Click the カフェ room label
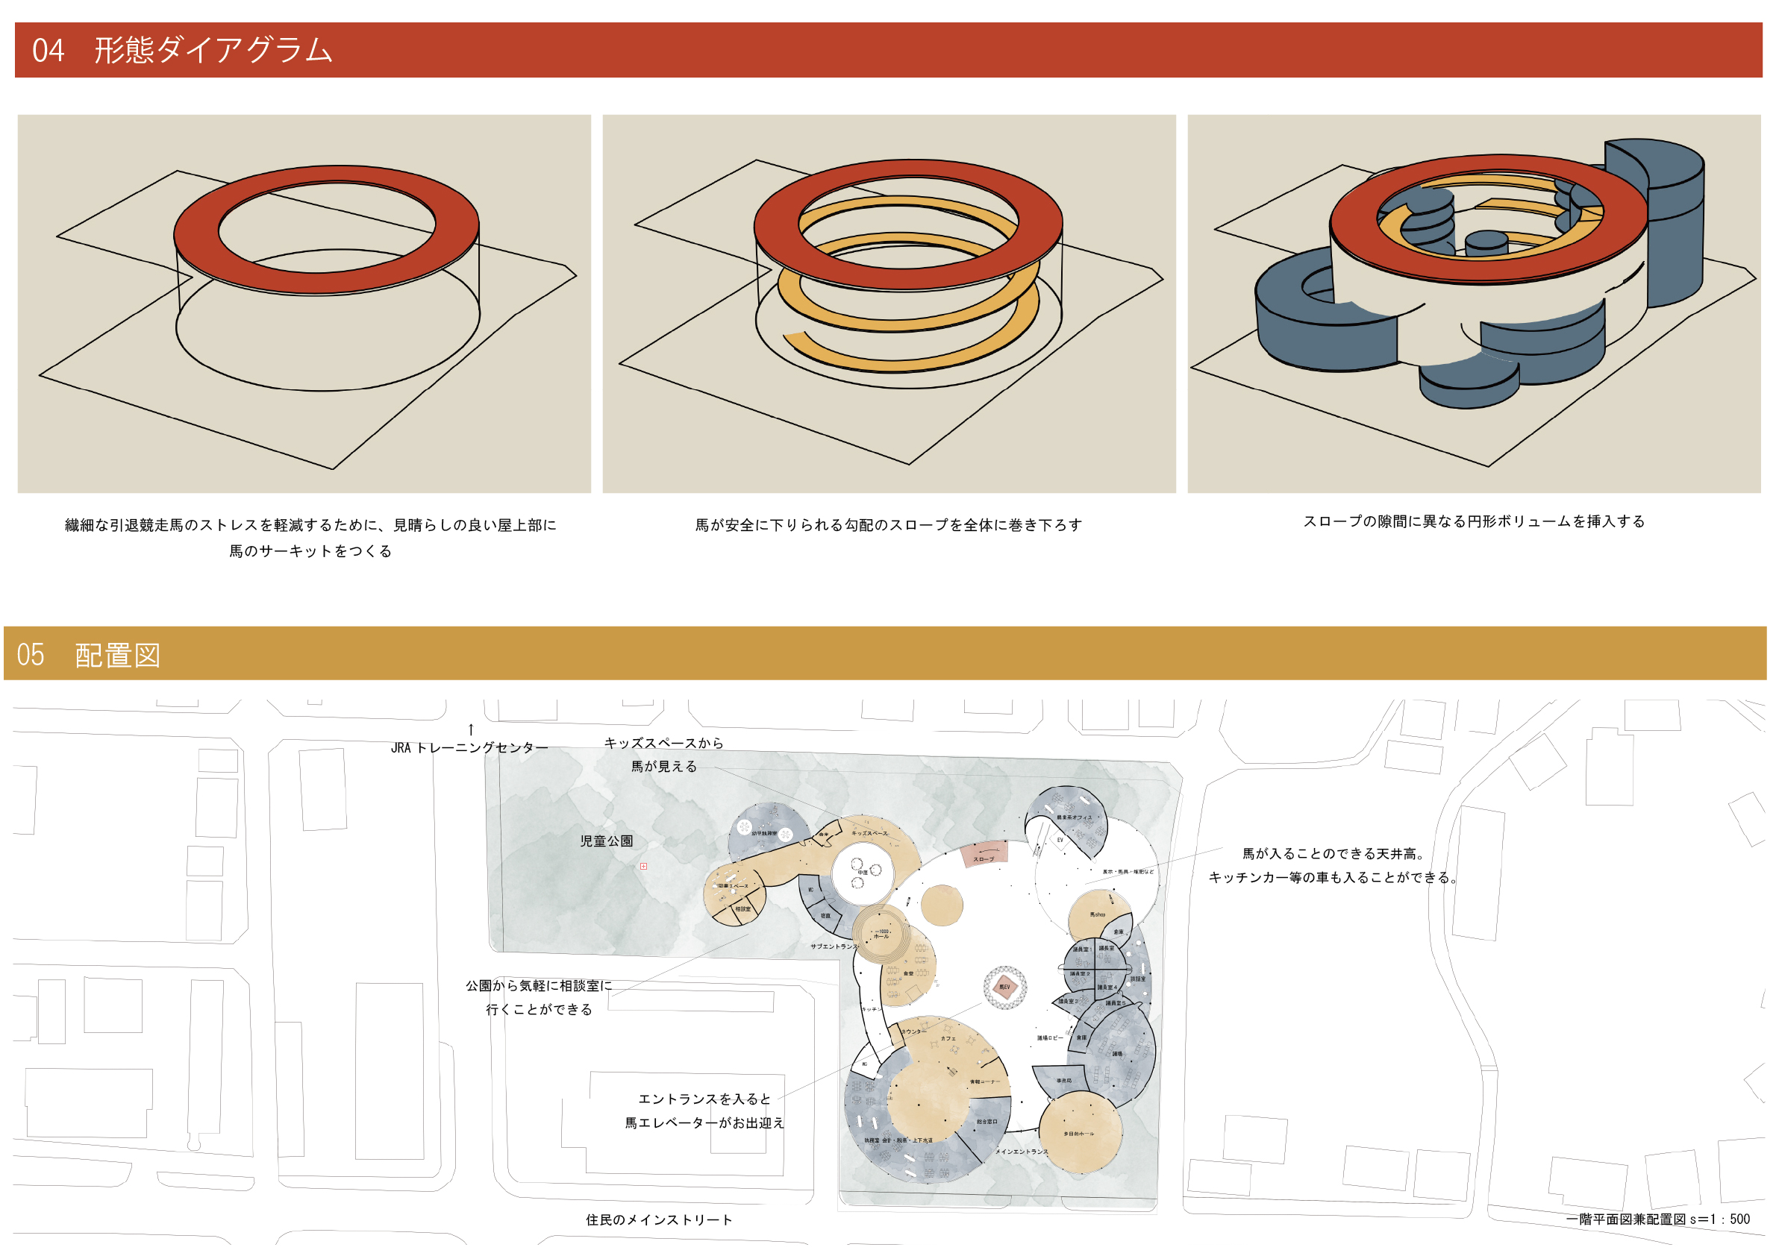Viewport: 1779px width, 1256px height. coord(948,1039)
